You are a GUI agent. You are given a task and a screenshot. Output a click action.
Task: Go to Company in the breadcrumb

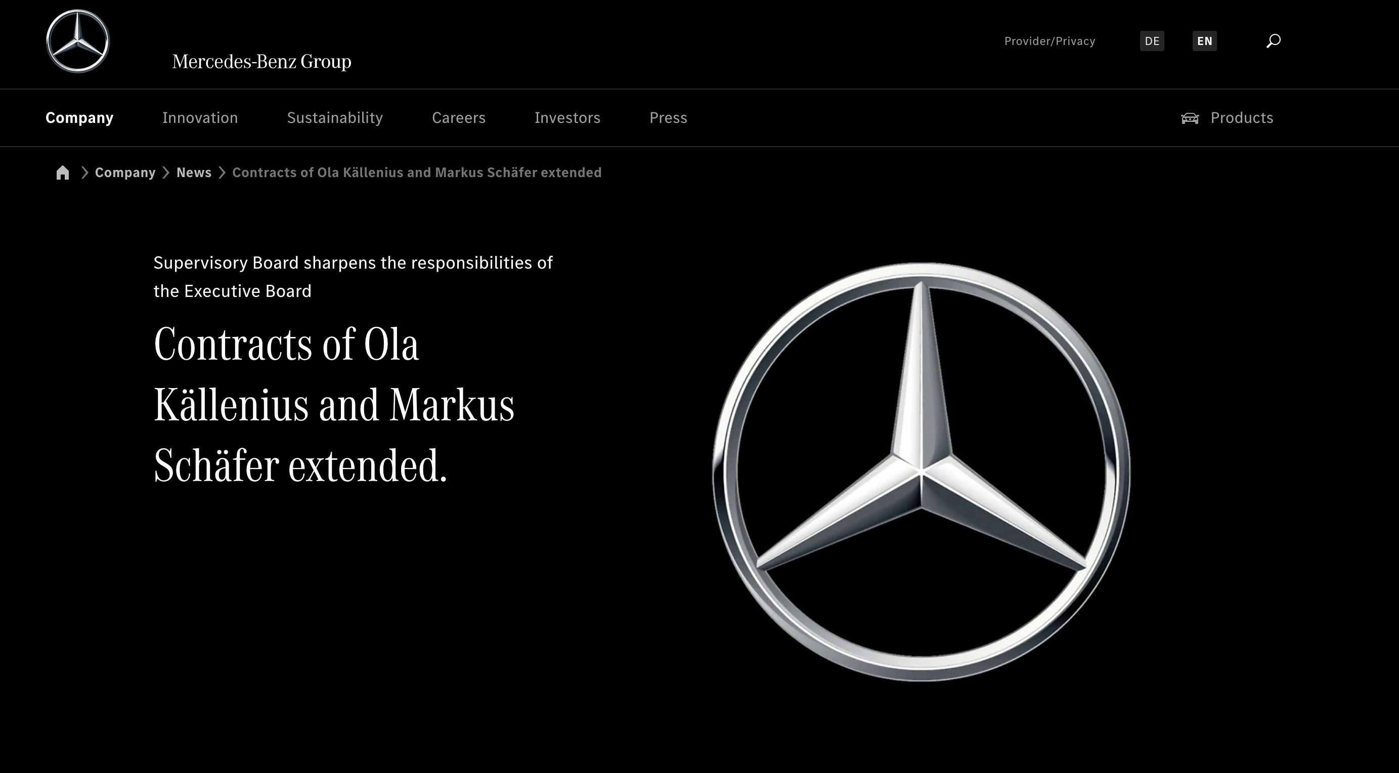pyautogui.click(x=125, y=173)
